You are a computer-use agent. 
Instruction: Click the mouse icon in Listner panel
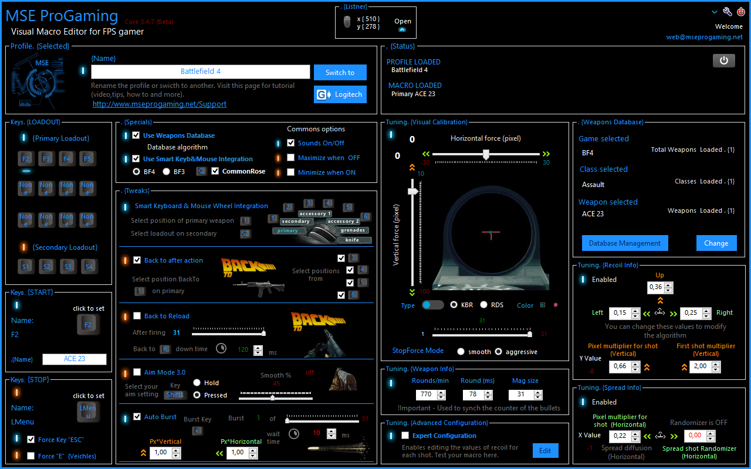347,22
